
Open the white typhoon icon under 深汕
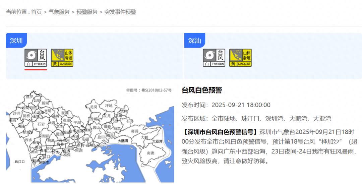[214, 58]
